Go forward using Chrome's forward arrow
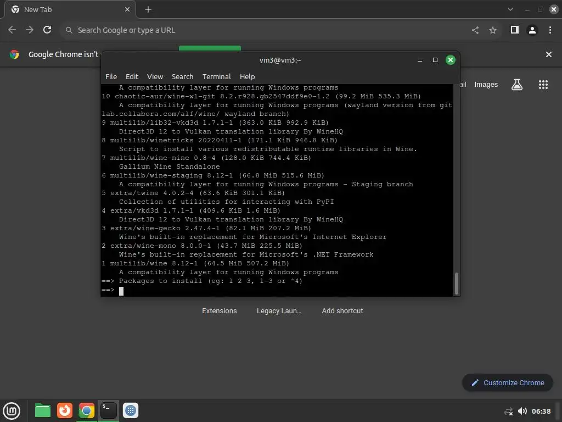The image size is (562, 422). click(30, 30)
